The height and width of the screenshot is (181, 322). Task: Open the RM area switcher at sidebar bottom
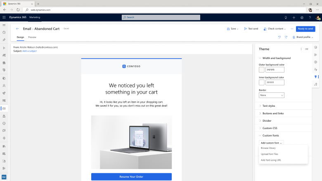click(4, 177)
